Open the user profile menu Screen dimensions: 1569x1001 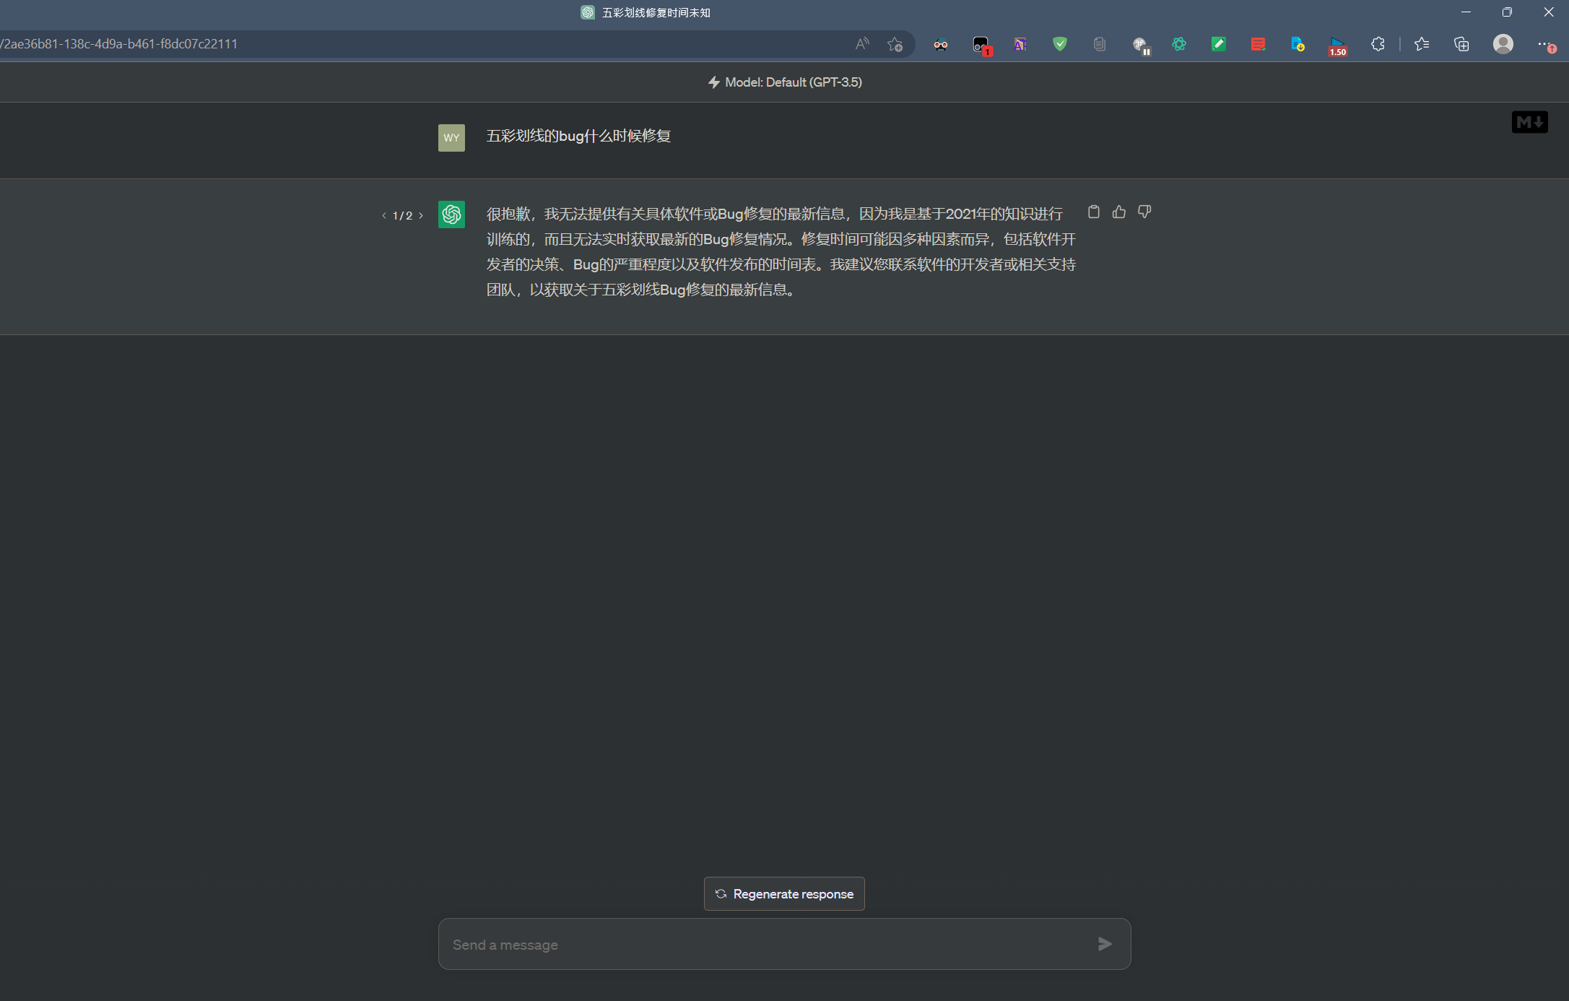click(x=1503, y=44)
